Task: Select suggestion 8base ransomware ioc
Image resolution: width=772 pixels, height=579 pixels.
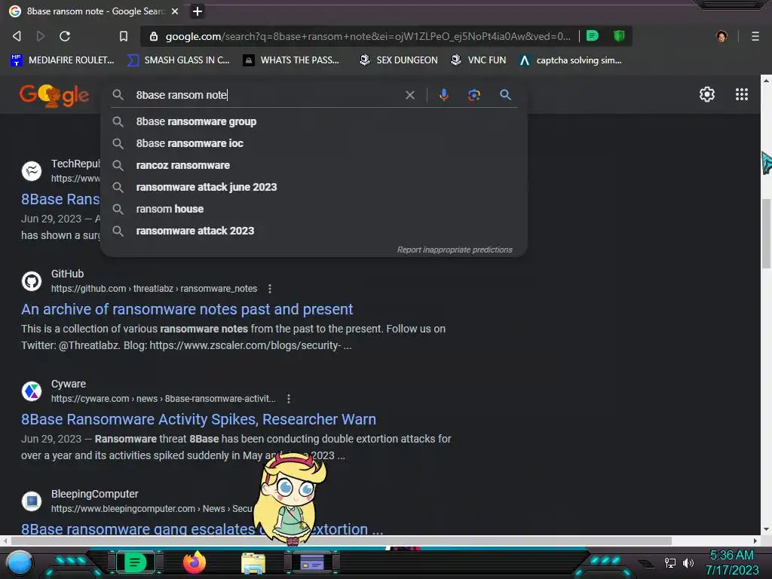Action: click(314, 143)
